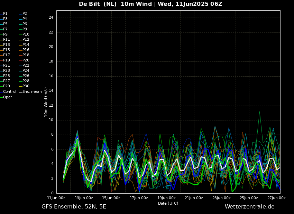Click the chart title De Bilt 10m Wind
Image resolution: width=294 pixels, height=214 pixels.
point(150,4)
